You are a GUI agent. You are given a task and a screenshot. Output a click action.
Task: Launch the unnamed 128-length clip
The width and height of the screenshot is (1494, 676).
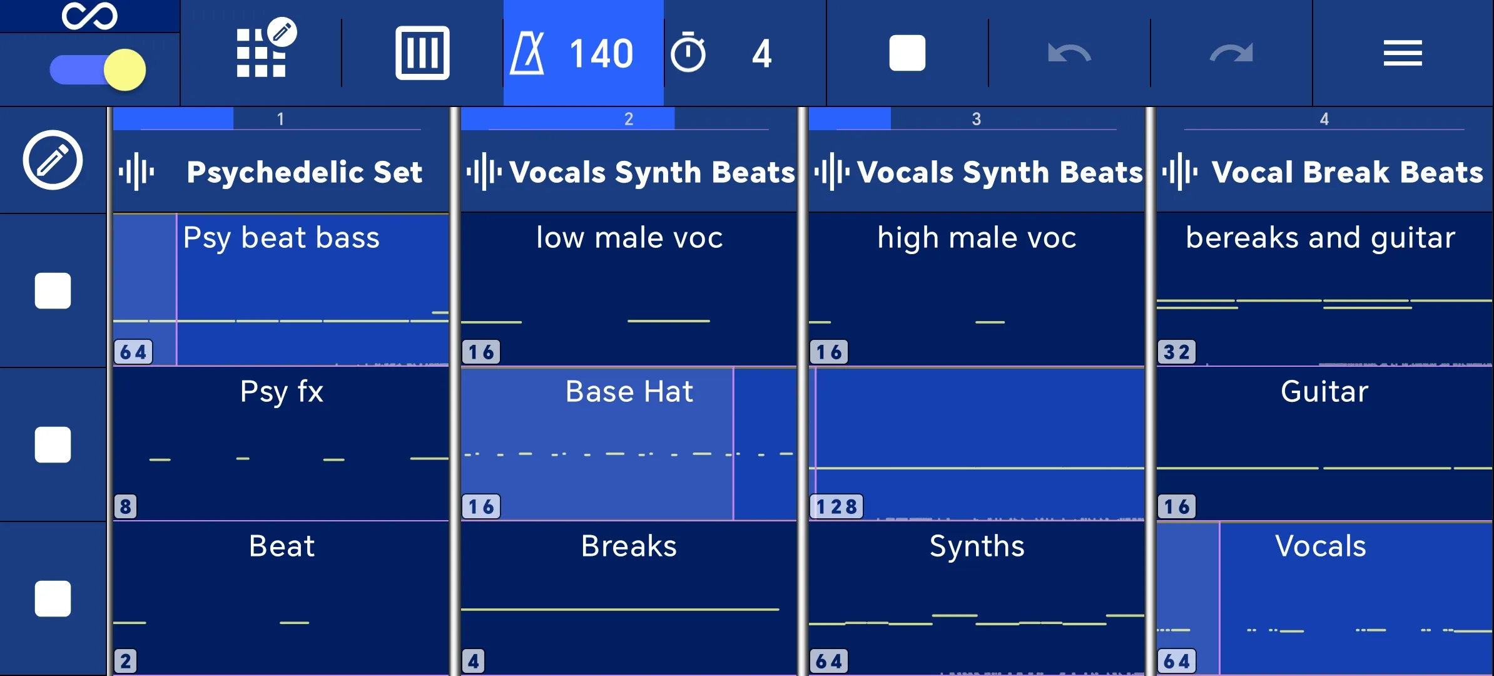point(976,444)
